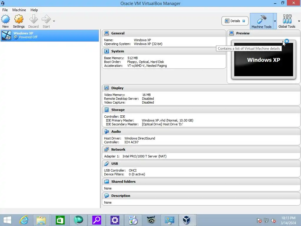Viewport: 301px width, 226px height.
Task: Click the muted volume tray icon
Action: coord(273,220)
